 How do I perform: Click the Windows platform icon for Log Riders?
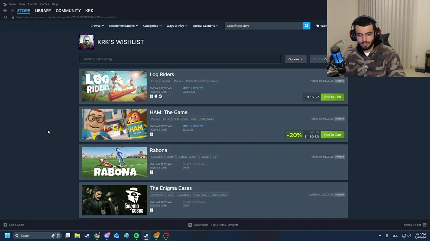[152, 96]
